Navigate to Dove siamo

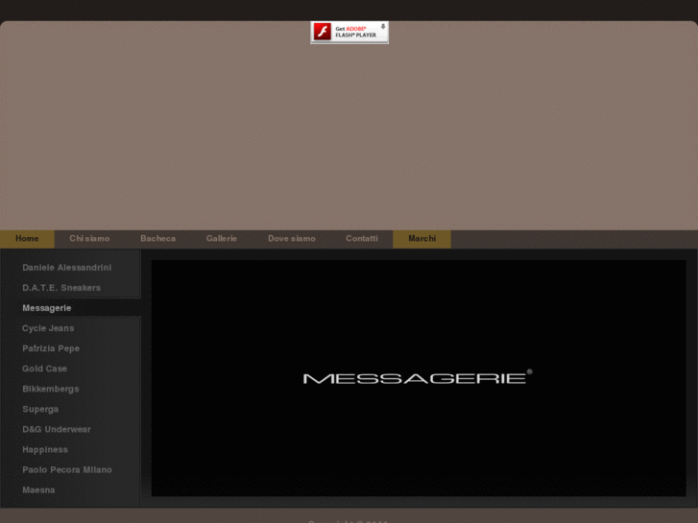tap(292, 239)
